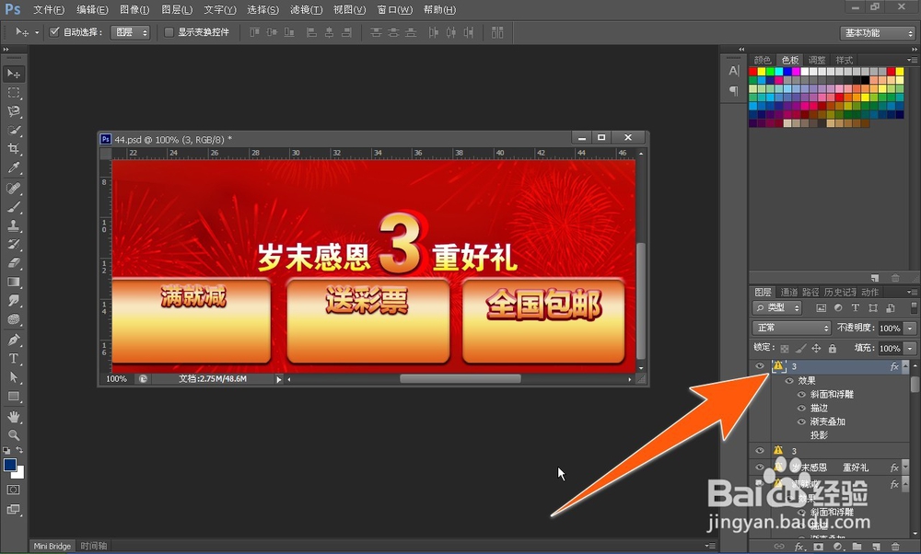This screenshot has width=921, height=554.
Task: Select the Rectangular Marquee tool
Action: point(14,93)
